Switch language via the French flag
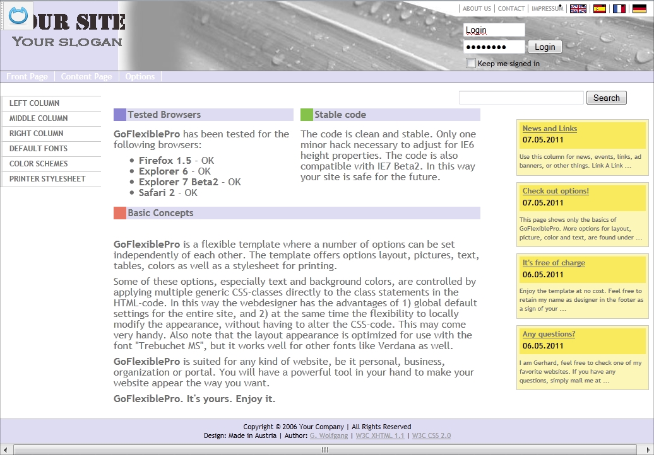Viewport: 654px width, 455px height. coord(619,9)
